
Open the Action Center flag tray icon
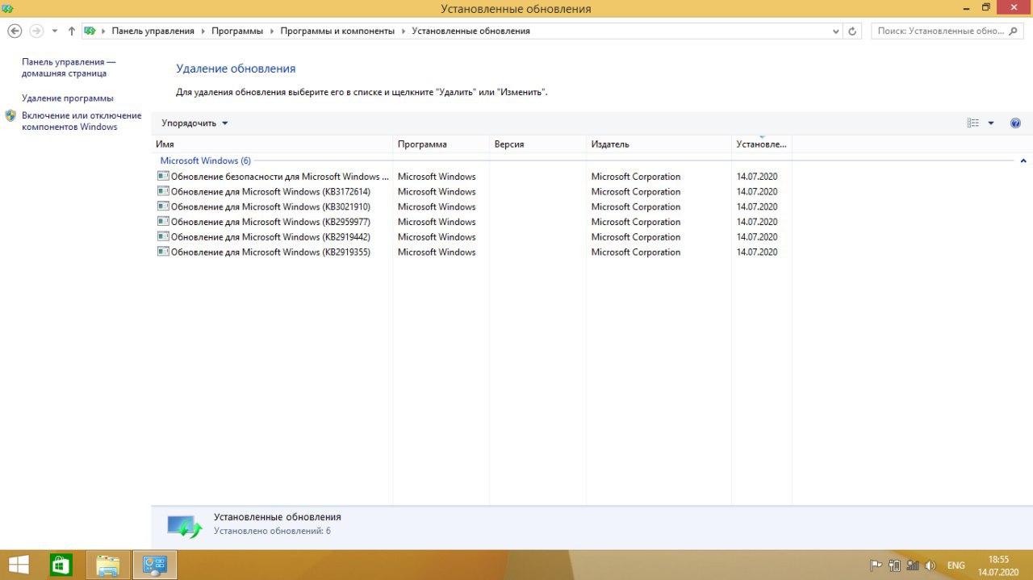(876, 565)
